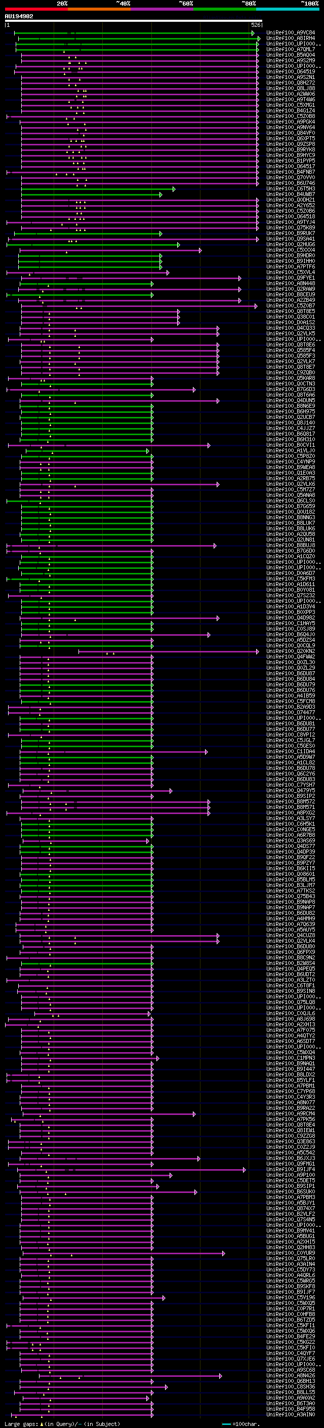
Task: Select hit UniRef100_Q8H272
Action: [291, 83]
